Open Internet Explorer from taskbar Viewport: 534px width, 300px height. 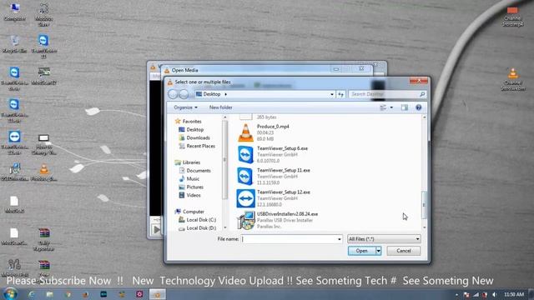[32, 294]
